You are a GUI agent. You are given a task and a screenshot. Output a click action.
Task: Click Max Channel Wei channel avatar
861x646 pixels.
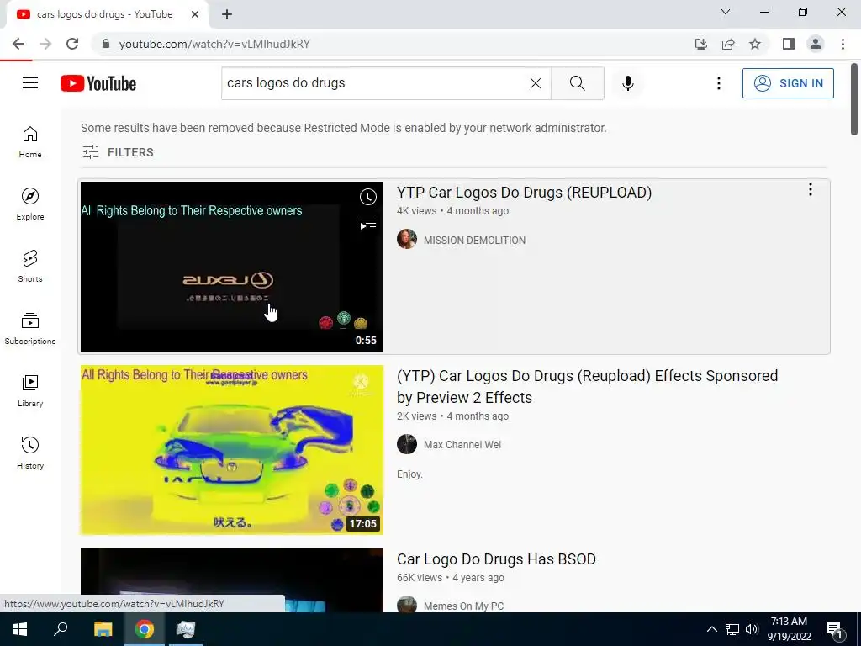click(407, 444)
